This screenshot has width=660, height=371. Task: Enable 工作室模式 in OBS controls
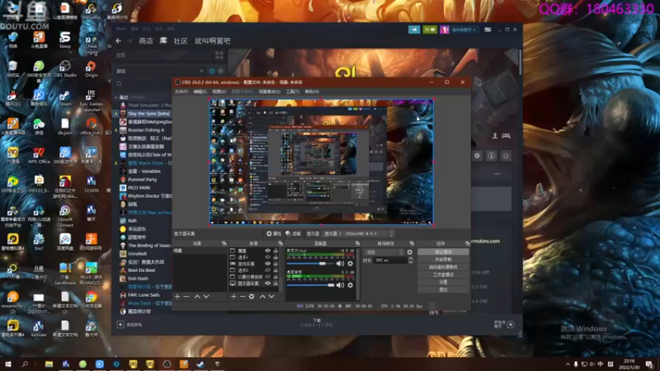(x=443, y=275)
